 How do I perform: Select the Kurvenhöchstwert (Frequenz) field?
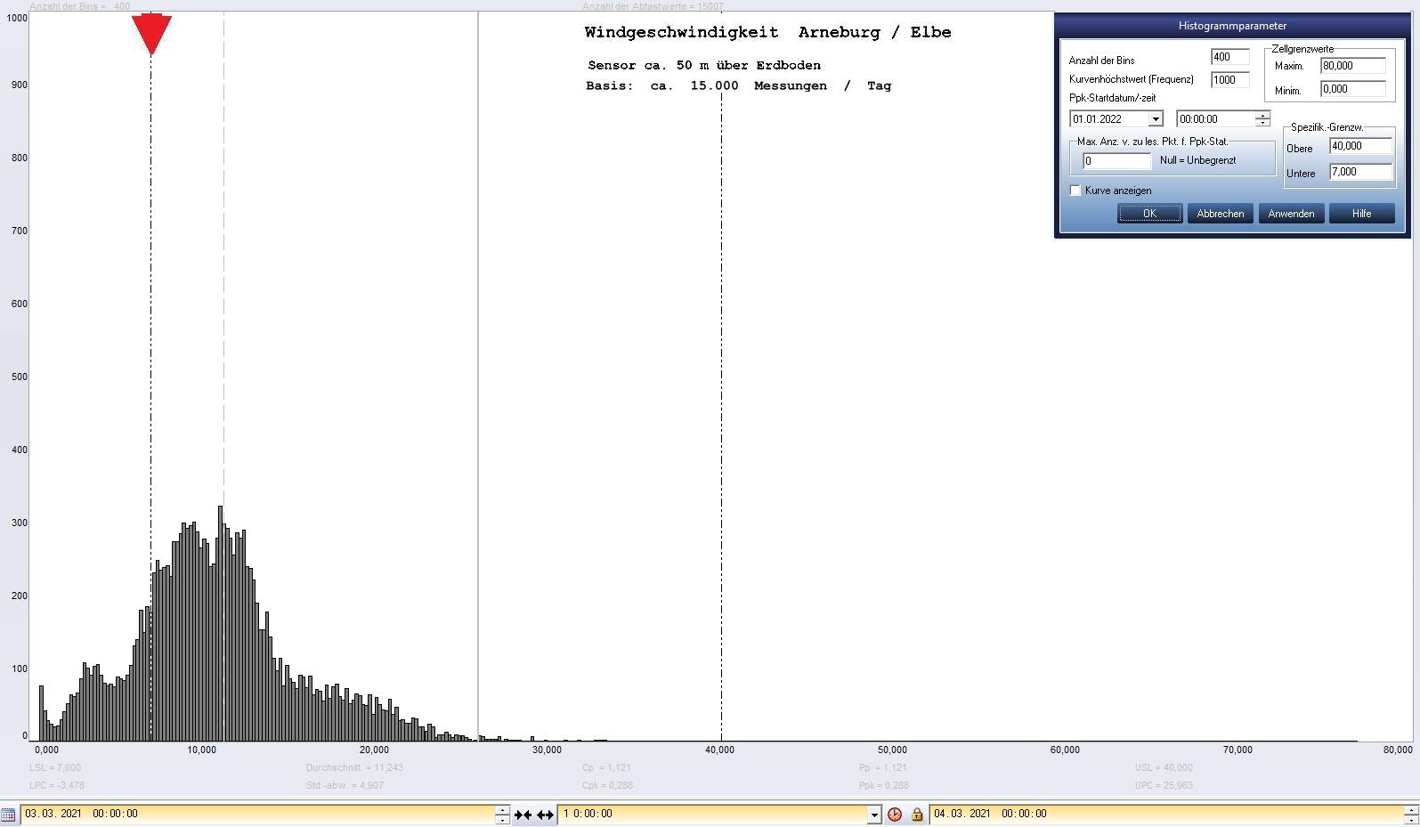tap(1229, 80)
